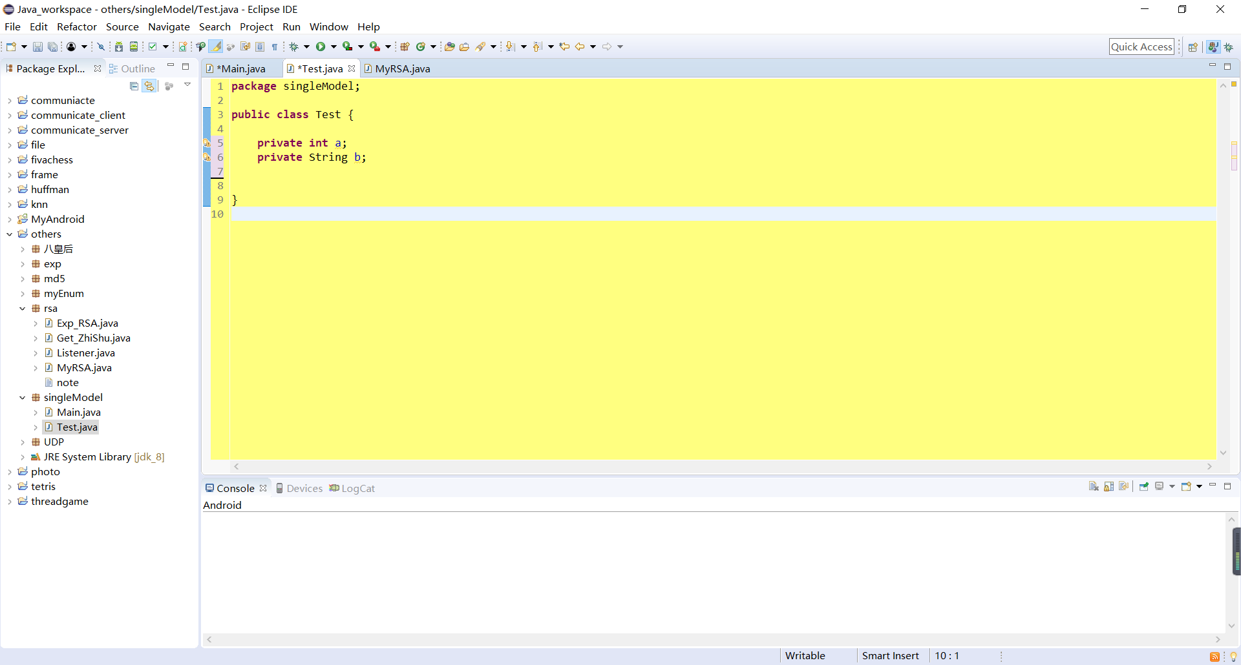The image size is (1241, 665).
Task: Click the tip lightbulb in status bar
Action: coord(1233,657)
